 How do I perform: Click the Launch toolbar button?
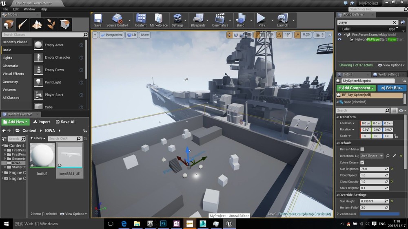(x=283, y=20)
